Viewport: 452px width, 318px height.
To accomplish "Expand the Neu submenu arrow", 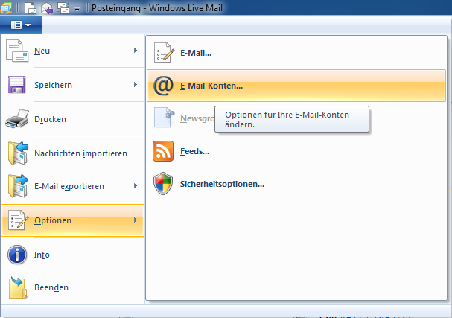I will point(136,51).
